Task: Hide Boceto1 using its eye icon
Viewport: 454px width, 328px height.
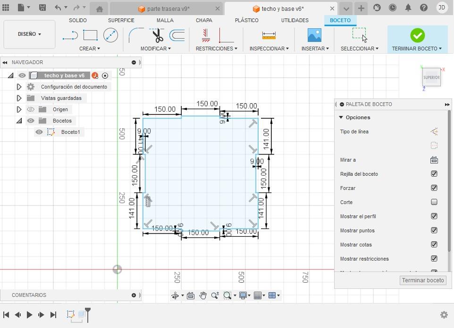Action: tap(39, 132)
